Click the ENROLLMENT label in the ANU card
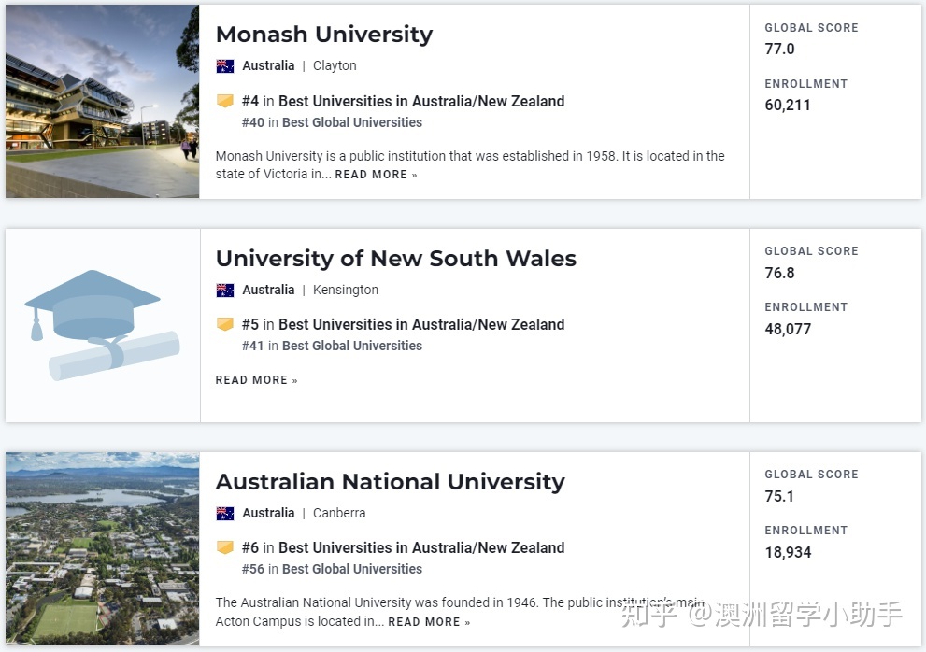926x652 pixels. (806, 531)
